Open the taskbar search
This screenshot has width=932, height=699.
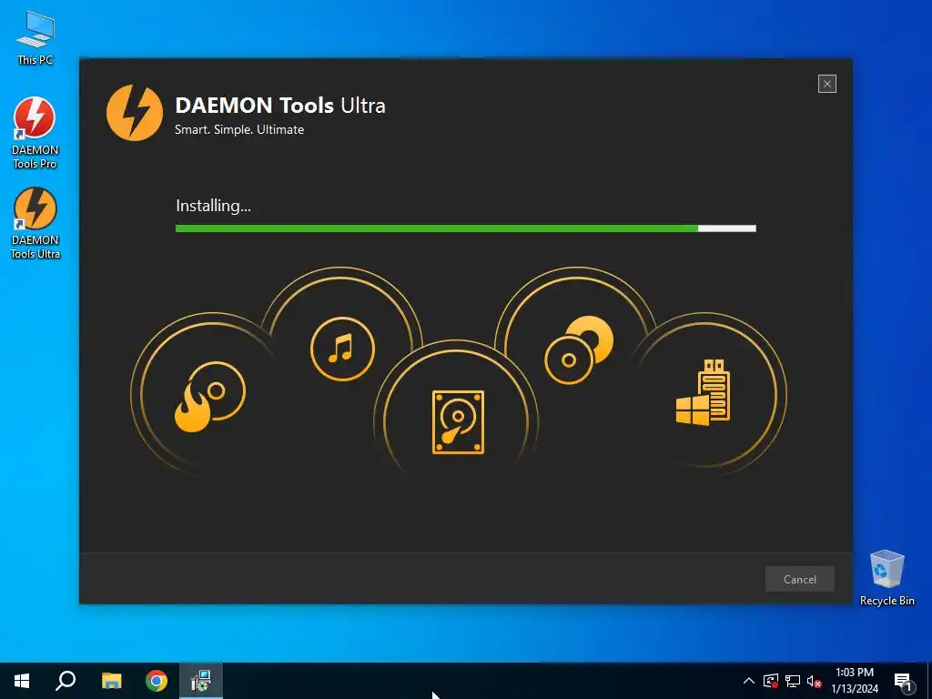point(66,681)
